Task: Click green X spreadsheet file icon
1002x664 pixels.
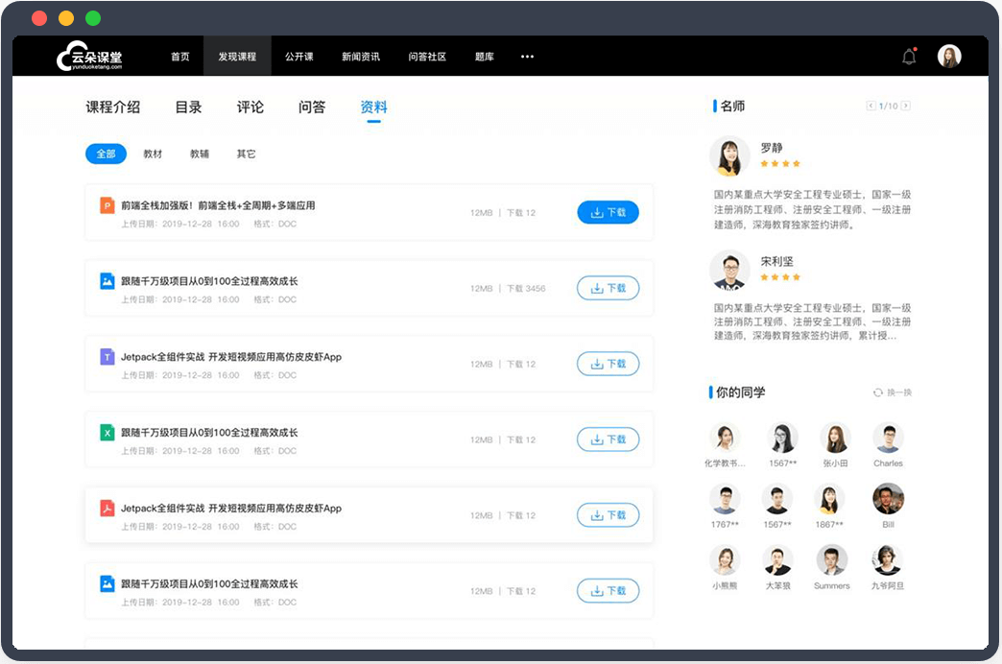Action: click(107, 433)
